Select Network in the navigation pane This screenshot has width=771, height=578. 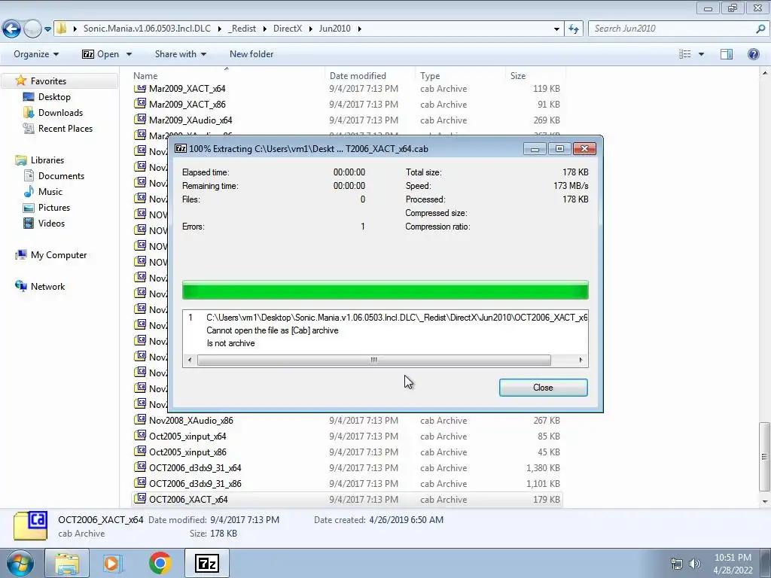click(47, 287)
